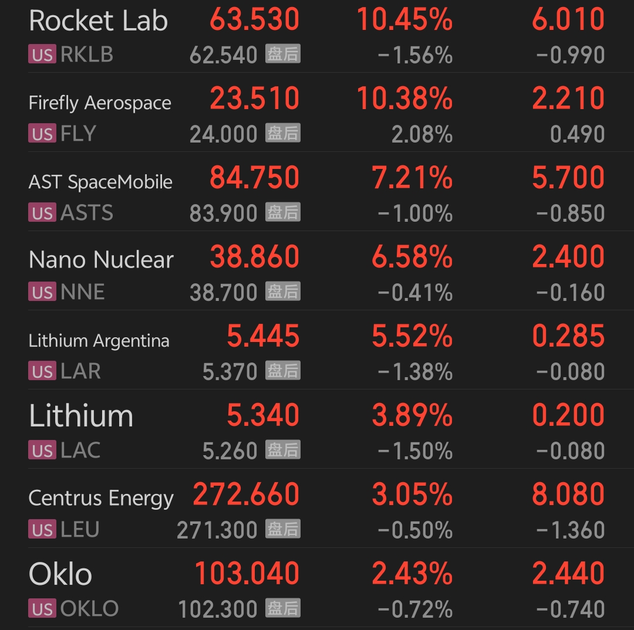Open the Rocket Lab stock row
Image resolution: width=634 pixels, height=630 pixels.
click(317, 36)
